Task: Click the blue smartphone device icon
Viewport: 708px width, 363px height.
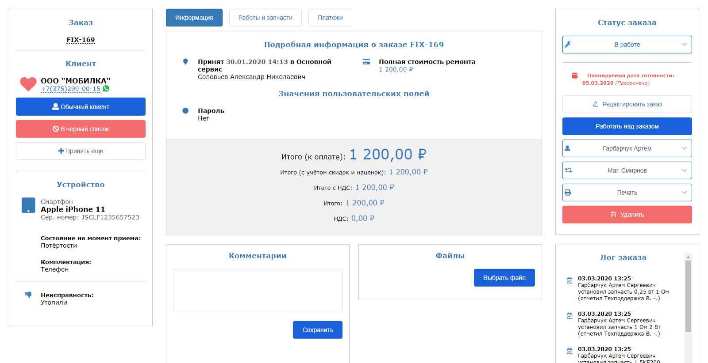Action: click(28, 205)
